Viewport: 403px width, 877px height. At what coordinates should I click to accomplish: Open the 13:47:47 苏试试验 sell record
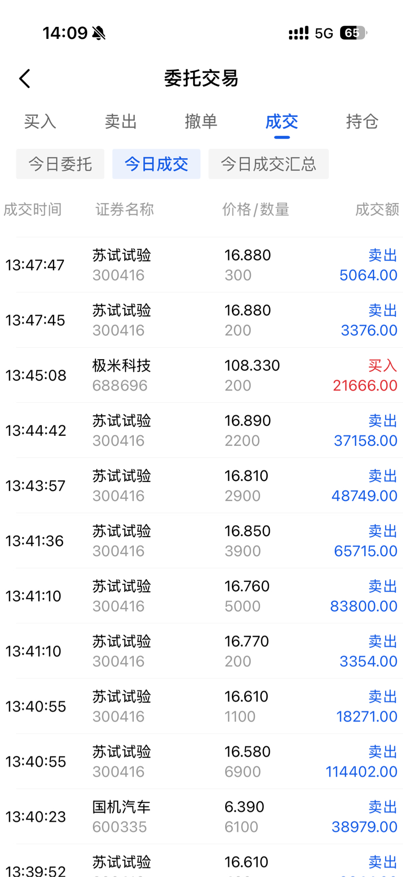pyautogui.click(x=201, y=265)
